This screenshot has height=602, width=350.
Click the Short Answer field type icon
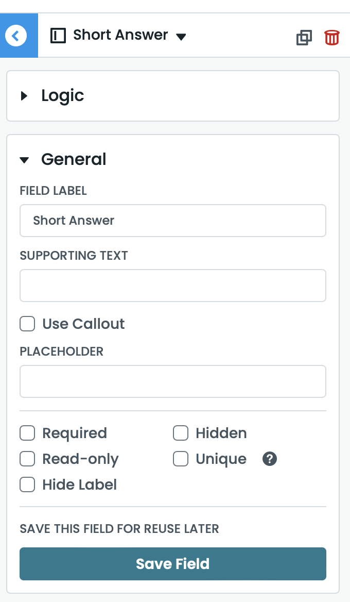click(58, 36)
